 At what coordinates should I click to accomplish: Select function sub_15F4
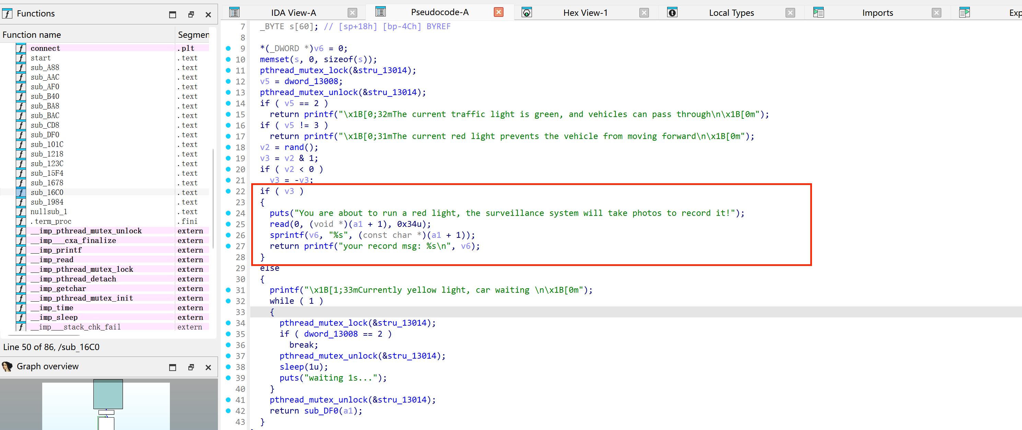[x=105, y=173]
